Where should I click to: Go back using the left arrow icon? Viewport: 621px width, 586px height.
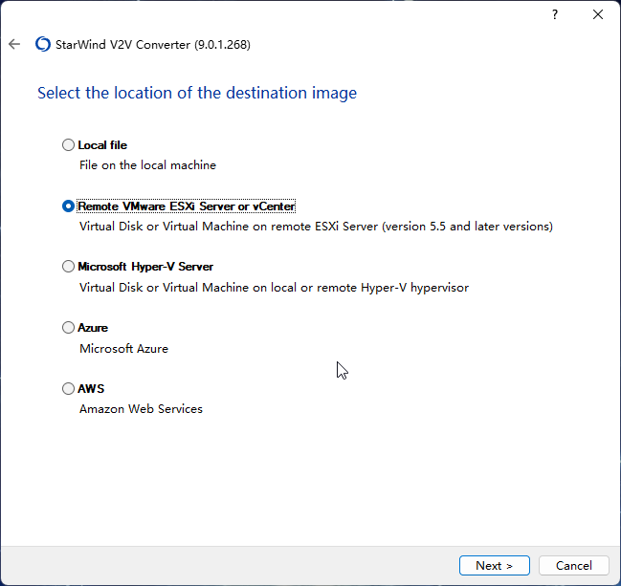[x=14, y=44]
